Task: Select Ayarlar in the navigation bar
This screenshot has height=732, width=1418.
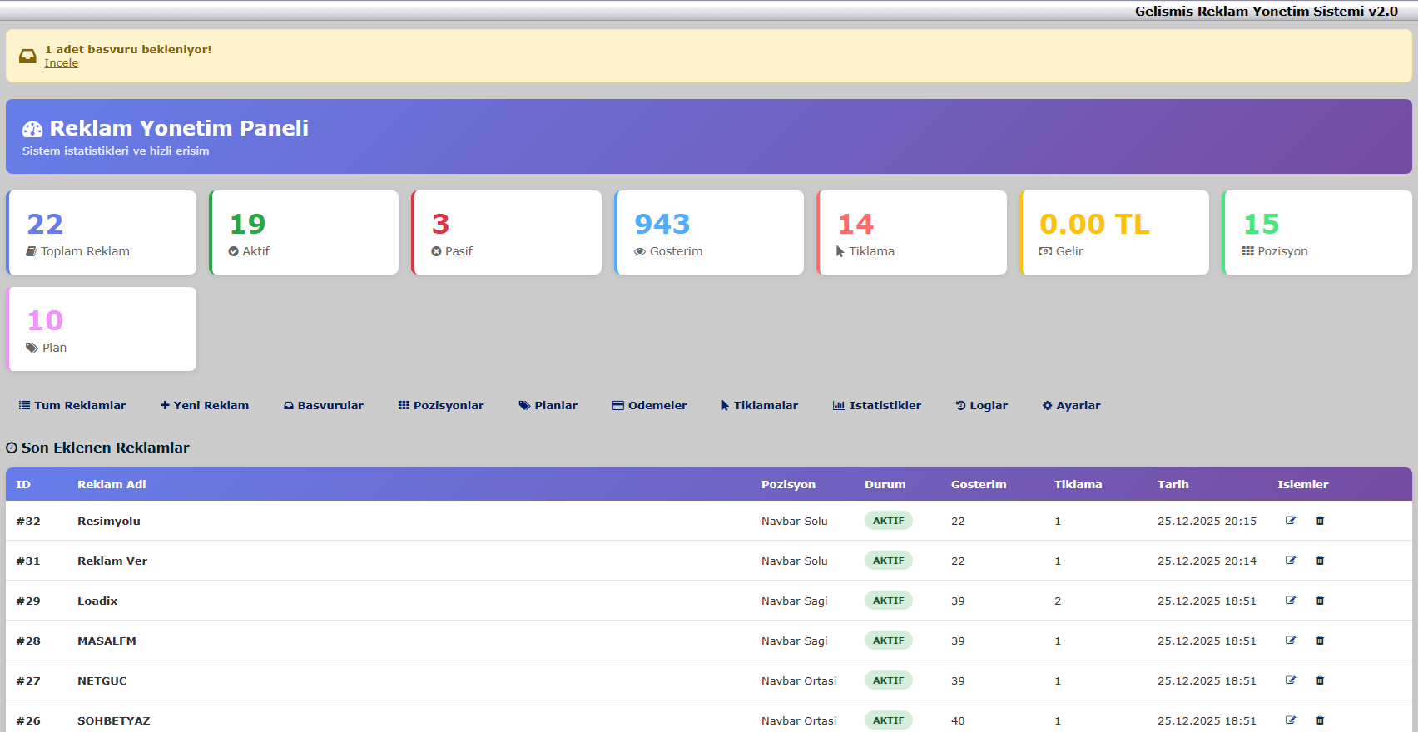Action: (1072, 405)
